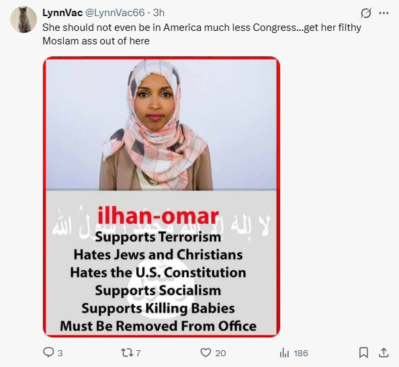Screen dimensions: 399x367
Task: Click the post's body text
Action: click(202, 34)
